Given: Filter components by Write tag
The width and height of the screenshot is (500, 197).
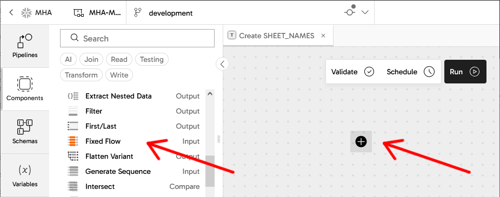Looking at the screenshot, I should pyautogui.click(x=119, y=75).
